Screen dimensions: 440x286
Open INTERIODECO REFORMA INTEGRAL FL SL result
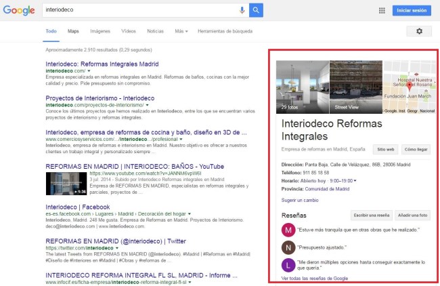(x=141, y=275)
